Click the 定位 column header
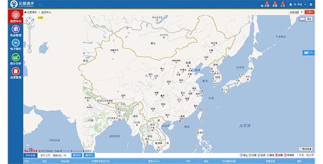 [x=44, y=161]
